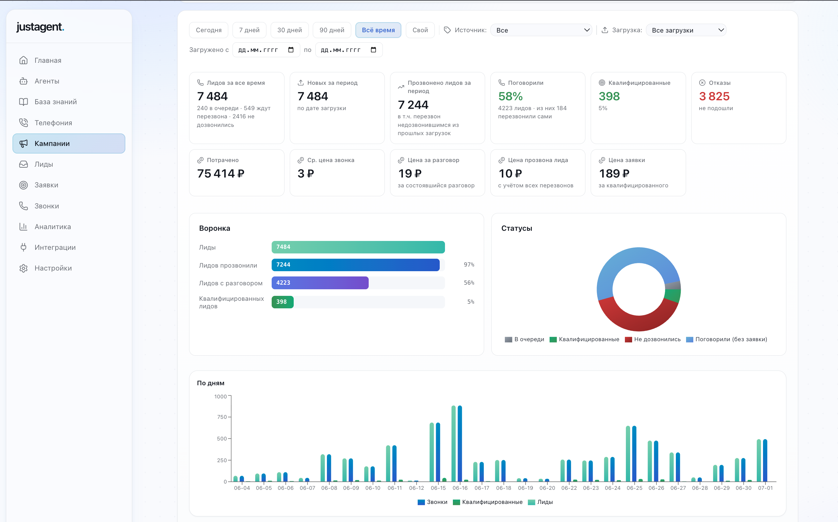Click the Заявки target icon
The image size is (838, 522).
[23, 185]
